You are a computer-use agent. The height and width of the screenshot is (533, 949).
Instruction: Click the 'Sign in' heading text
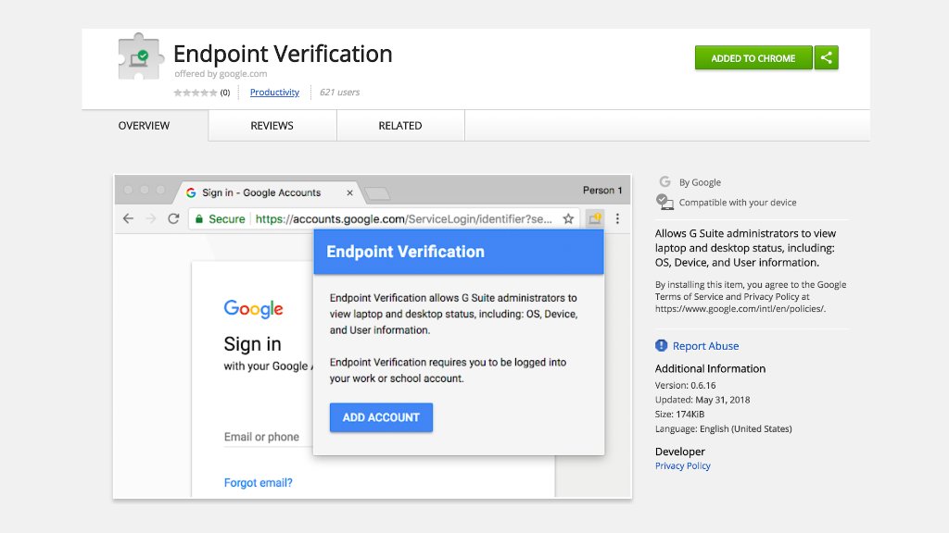pyautogui.click(x=252, y=344)
